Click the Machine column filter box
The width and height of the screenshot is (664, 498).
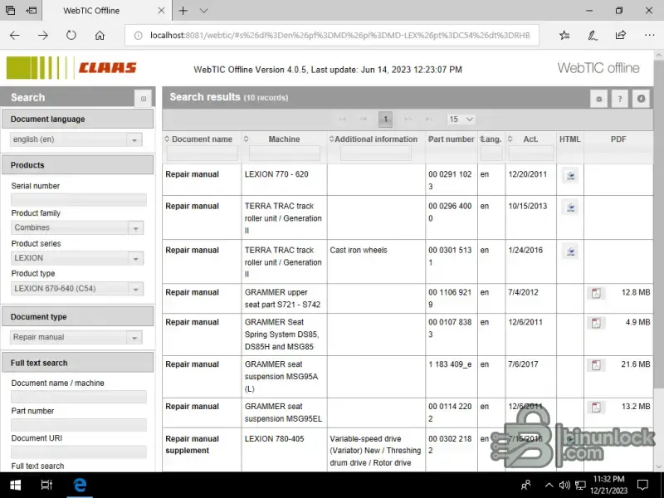click(284, 153)
